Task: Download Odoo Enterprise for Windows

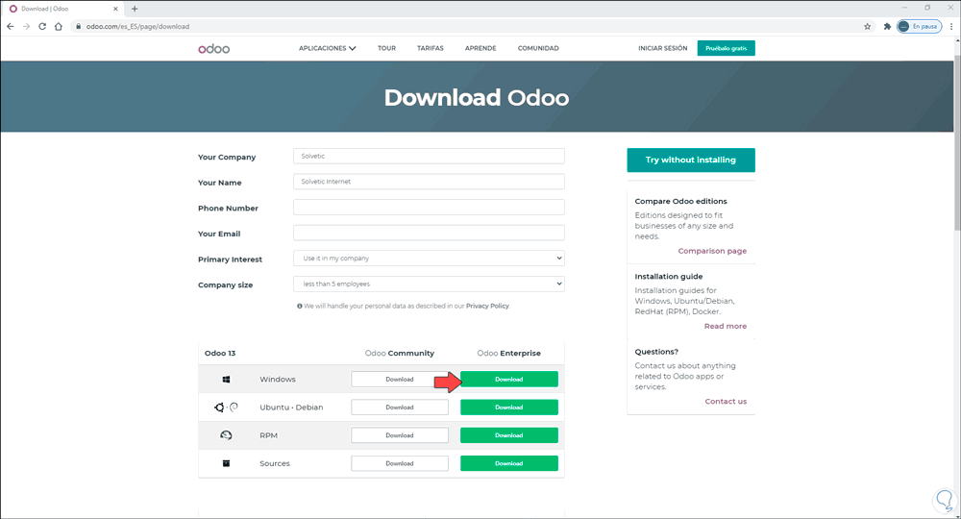Action: (509, 380)
